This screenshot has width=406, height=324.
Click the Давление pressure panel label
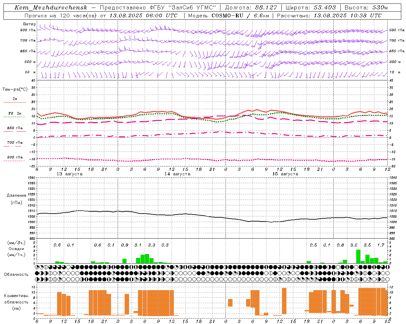[16, 196]
